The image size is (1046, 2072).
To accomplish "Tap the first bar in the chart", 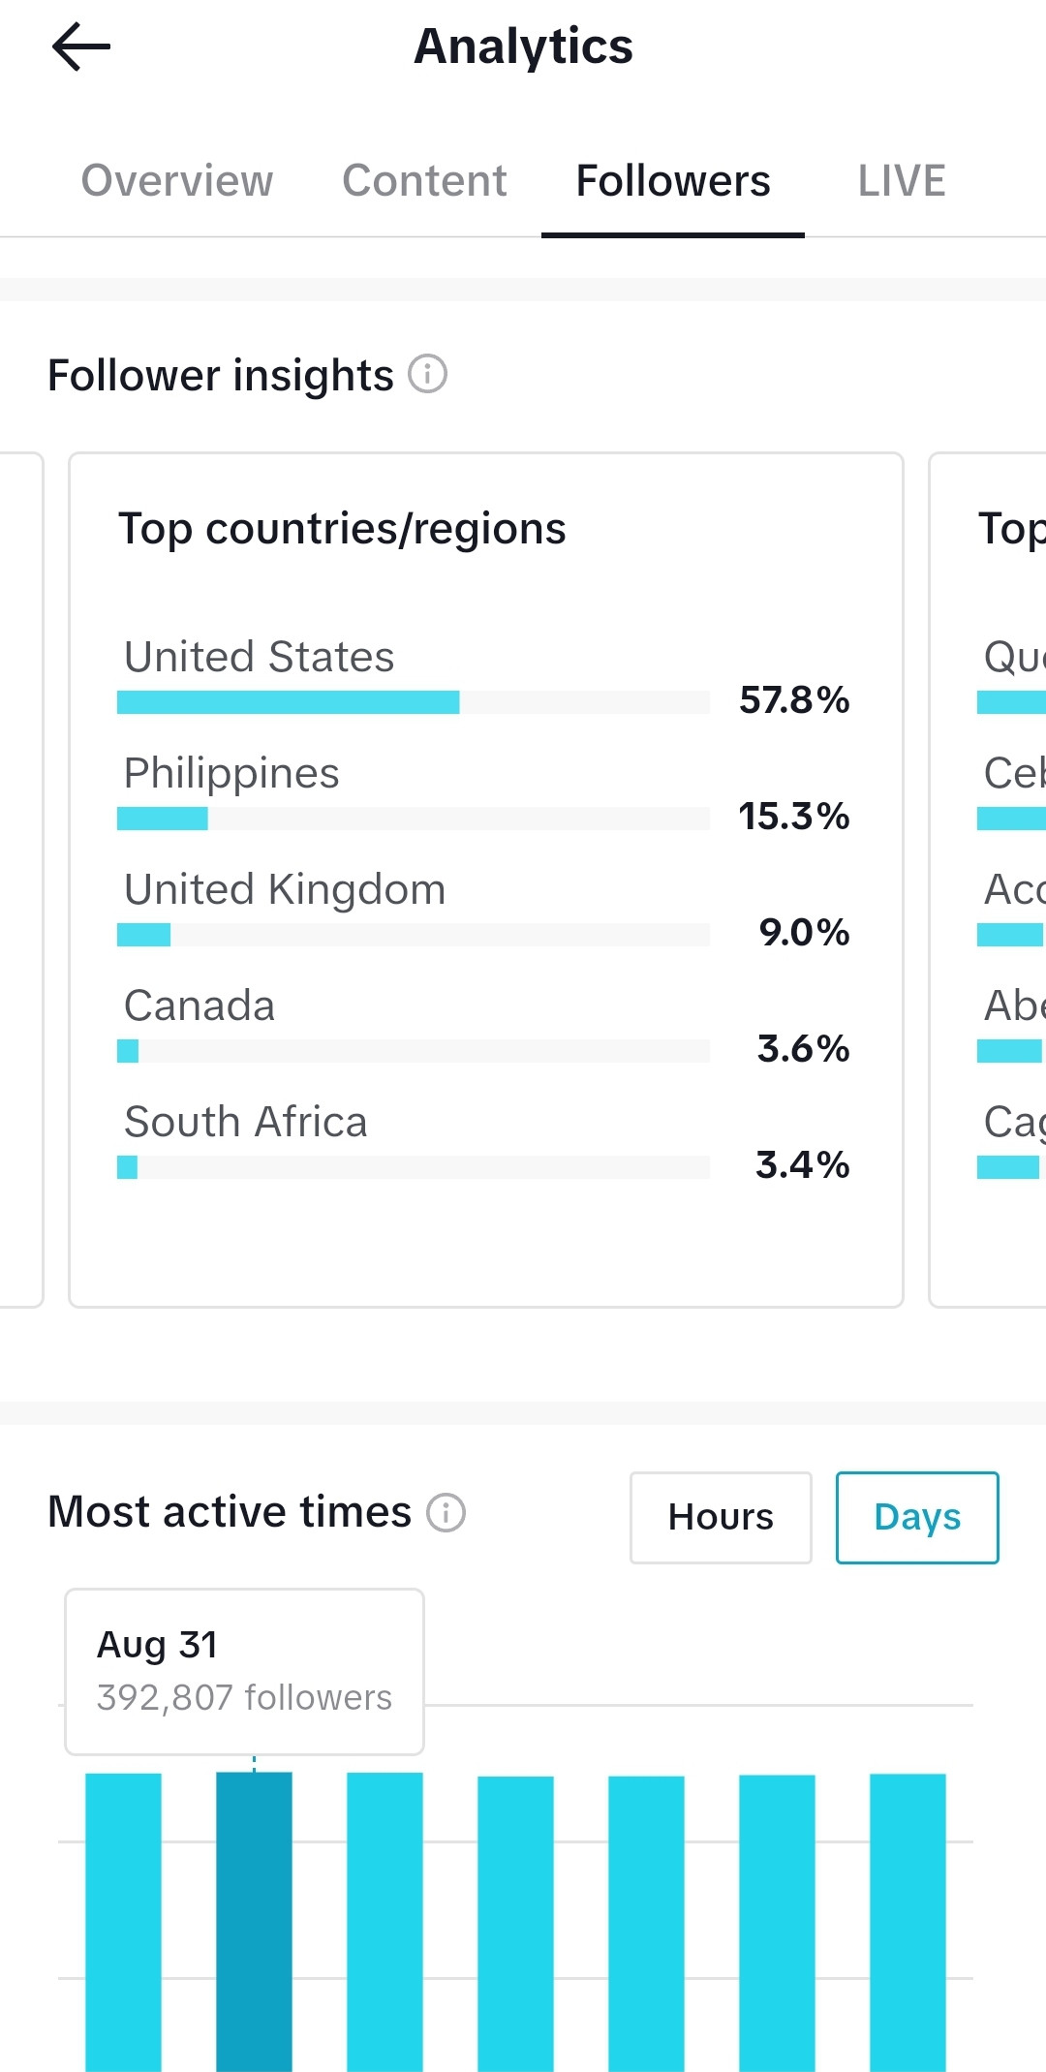I will point(123,1922).
